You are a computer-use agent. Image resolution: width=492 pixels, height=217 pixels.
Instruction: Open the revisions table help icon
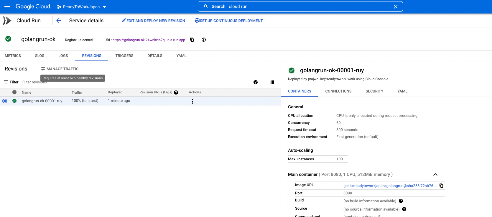coord(256,82)
